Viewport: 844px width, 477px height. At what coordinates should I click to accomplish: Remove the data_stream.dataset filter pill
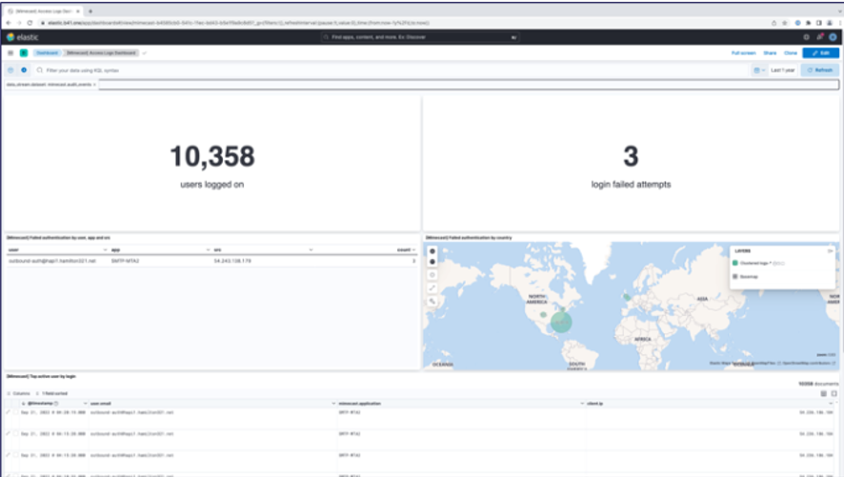point(94,85)
